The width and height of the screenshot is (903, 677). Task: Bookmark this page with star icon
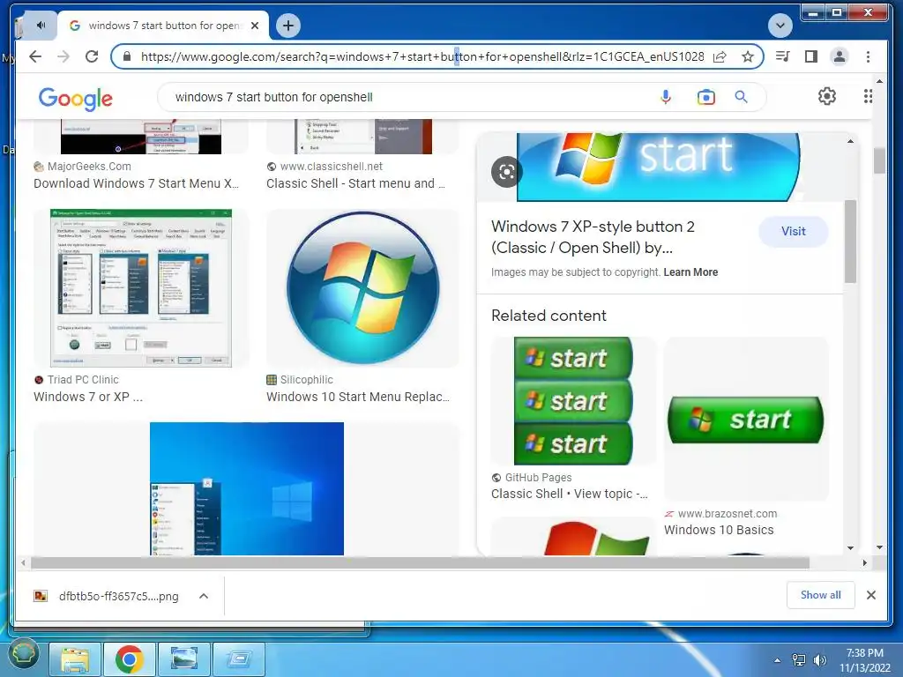748,56
